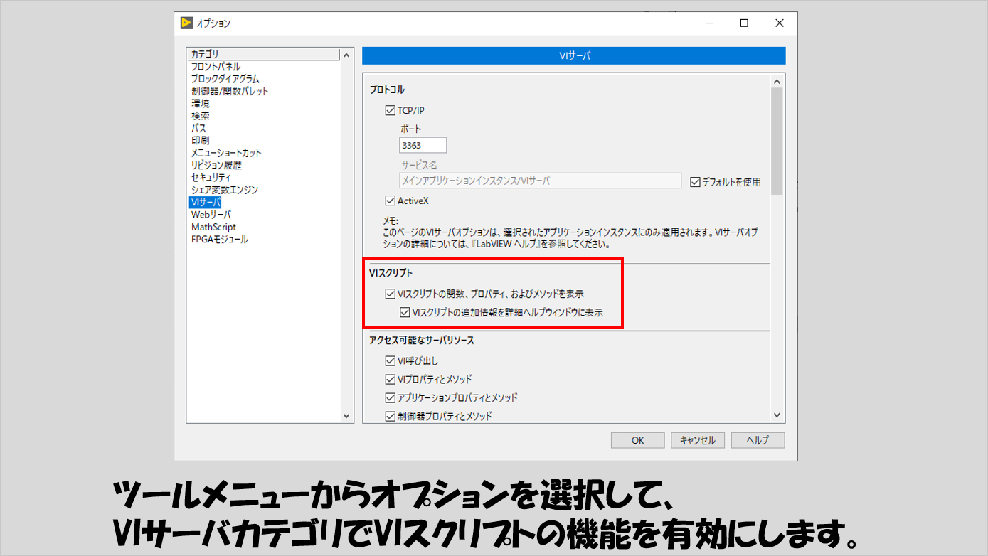Click the メモ: note label
The height and width of the screenshot is (556, 988).
(x=391, y=221)
